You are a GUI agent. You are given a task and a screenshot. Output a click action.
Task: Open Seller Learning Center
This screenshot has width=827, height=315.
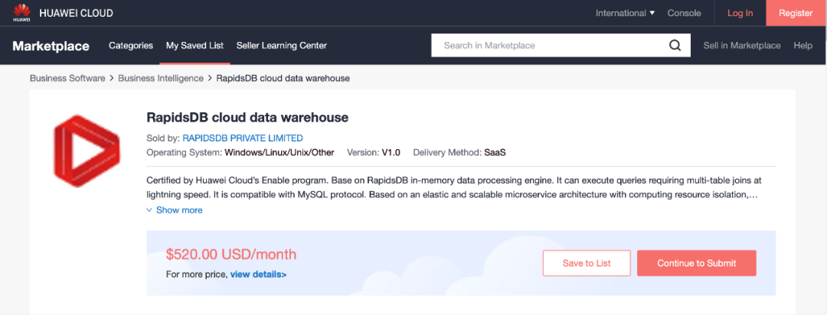point(282,45)
